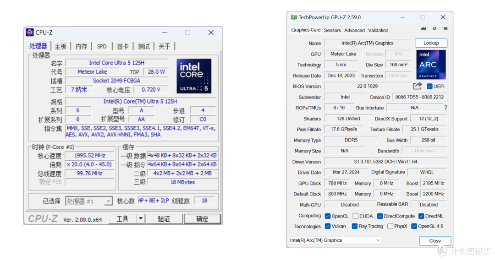Toggle the UEFI checkbox
The width and height of the screenshot is (495, 261).
pyautogui.click(x=429, y=86)
